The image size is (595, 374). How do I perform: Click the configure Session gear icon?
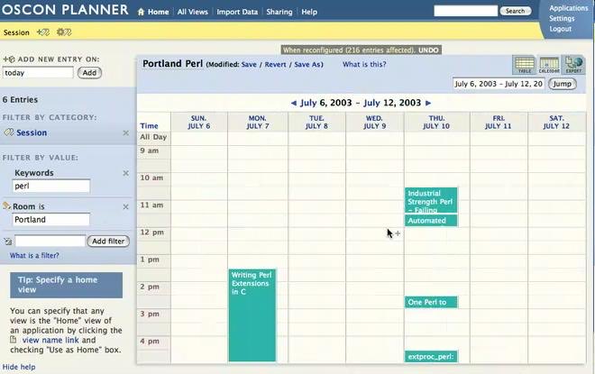tap(64, 32)
